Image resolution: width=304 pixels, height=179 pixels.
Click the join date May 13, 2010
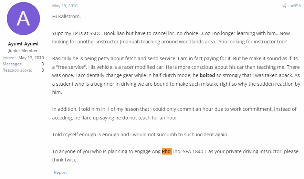click(31, 58)
